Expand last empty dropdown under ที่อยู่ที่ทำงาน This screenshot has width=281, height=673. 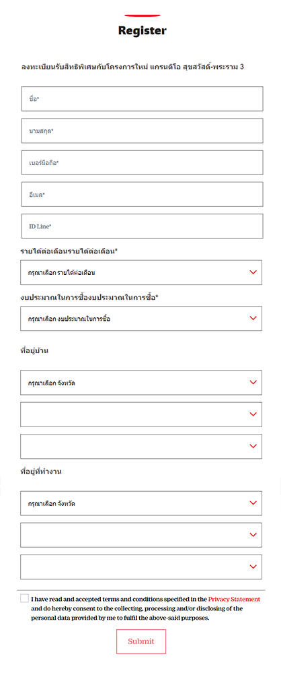pyautogui.click(x=141, y=567)
